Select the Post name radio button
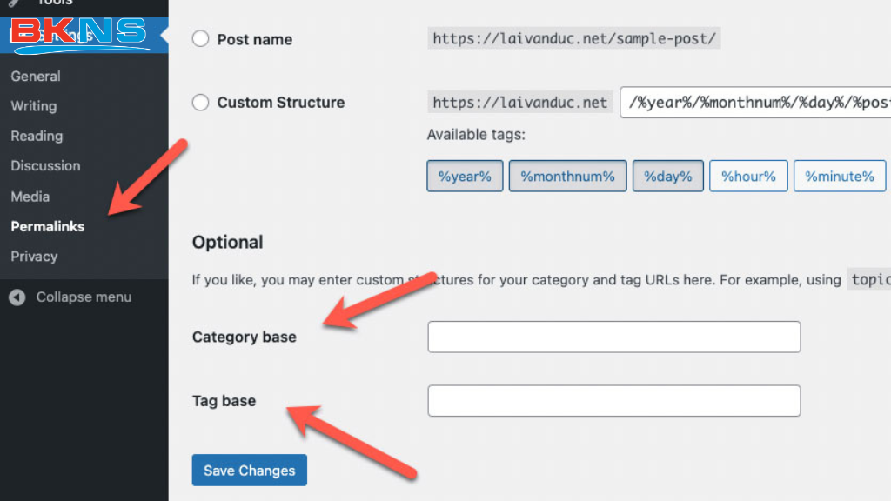The width and height of the screenshot is (891, 501). pos(201,39)
